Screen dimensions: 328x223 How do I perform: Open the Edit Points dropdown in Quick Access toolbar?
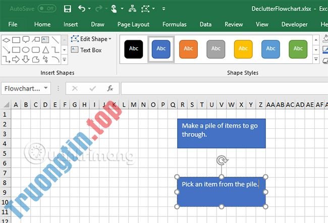click(x=153, y=9)
